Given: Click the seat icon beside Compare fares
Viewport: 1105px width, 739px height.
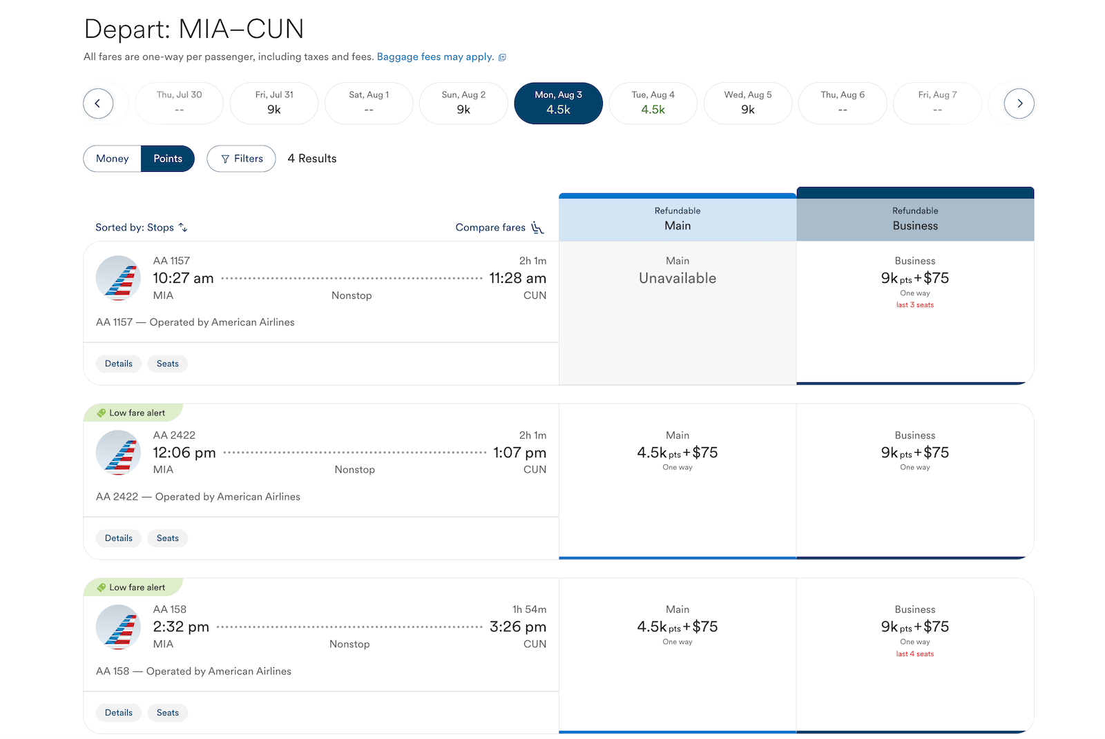Looking at the screenshot, I should [537, 228].
